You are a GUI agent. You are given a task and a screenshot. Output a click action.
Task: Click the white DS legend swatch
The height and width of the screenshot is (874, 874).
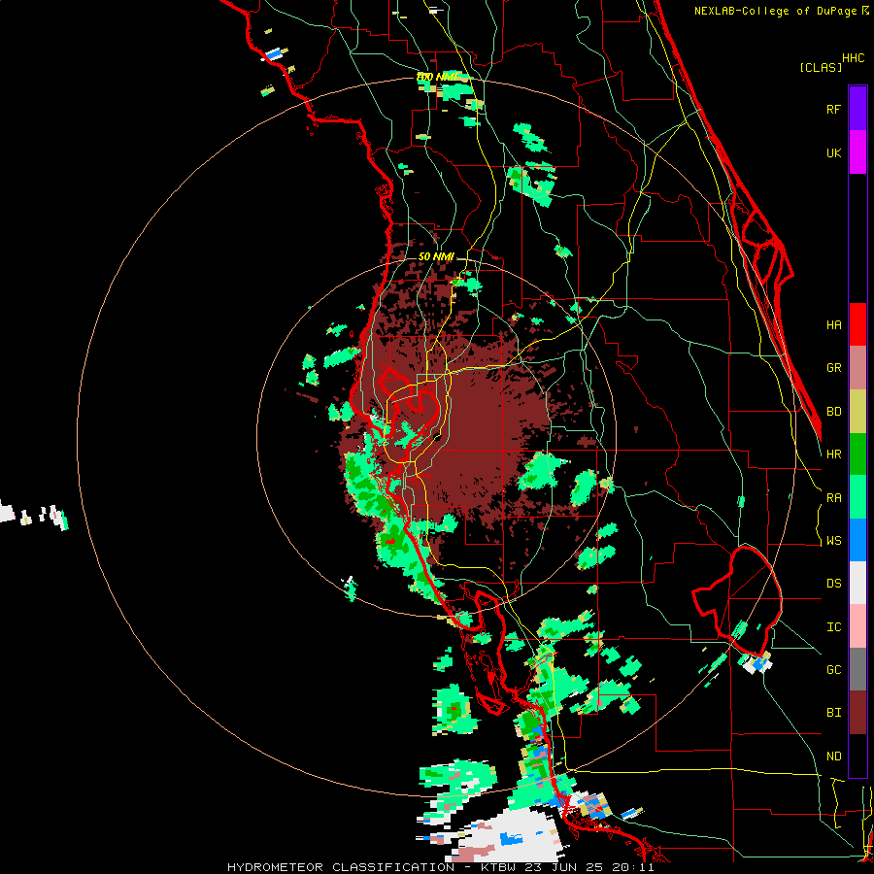857,583
